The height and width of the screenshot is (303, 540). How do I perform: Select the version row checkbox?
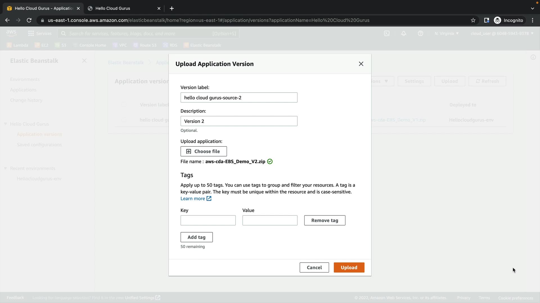(x=124, y=120)
